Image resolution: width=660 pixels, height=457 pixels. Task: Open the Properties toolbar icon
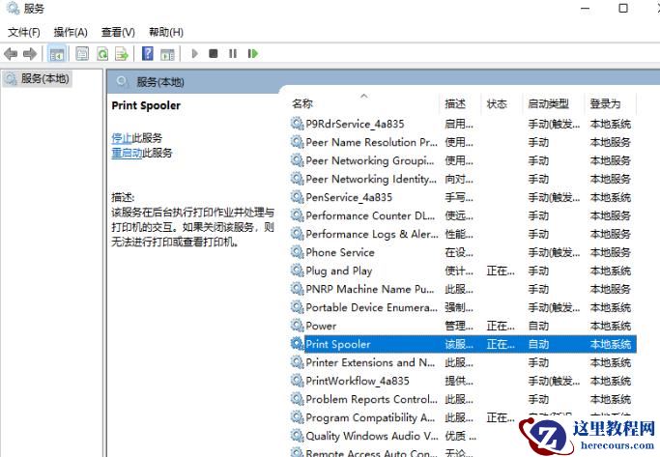tap(82, 54)
